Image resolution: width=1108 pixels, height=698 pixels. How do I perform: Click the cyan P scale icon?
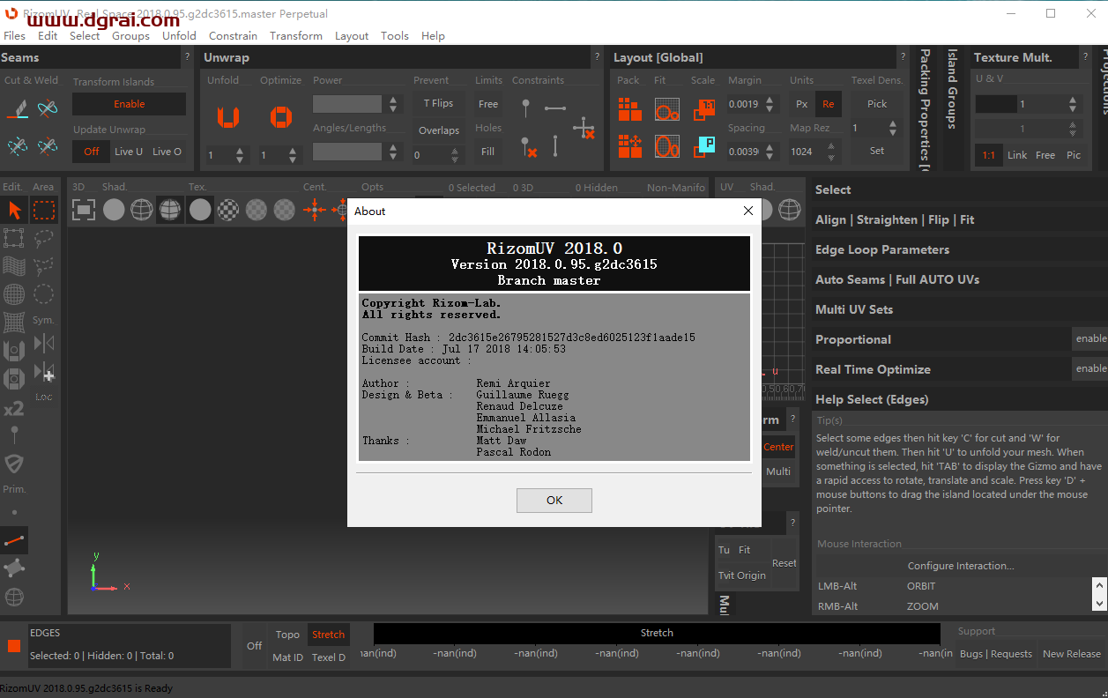[704, 145]
